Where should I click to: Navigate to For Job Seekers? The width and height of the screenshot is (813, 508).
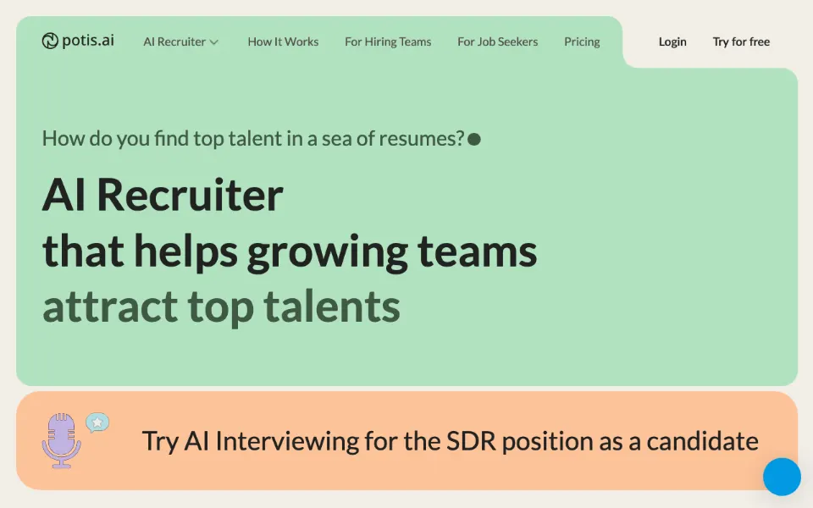[x=497, y=41]
